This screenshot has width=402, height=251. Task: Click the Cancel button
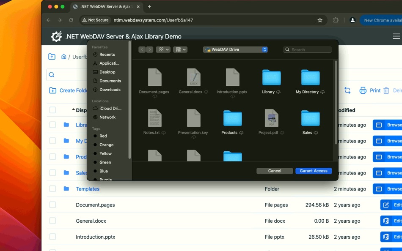pyautogui.click(x=275, y=171)
